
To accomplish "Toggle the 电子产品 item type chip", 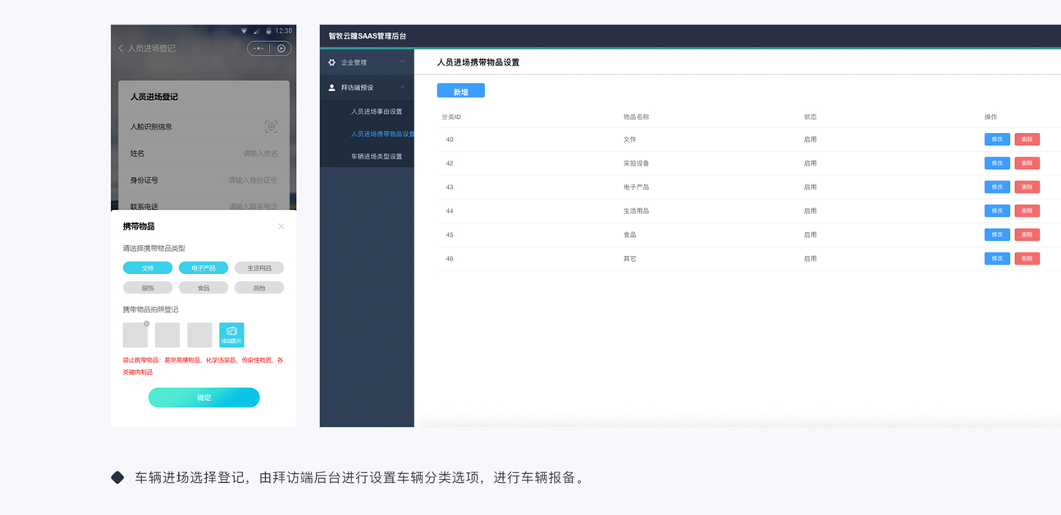I will (204, 268).
